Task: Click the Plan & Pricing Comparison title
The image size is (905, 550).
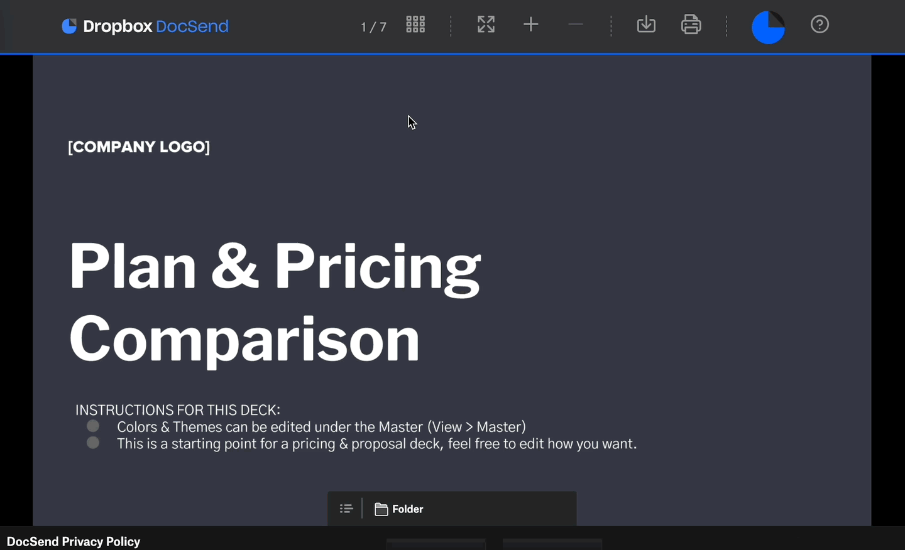Action: pos(275,302)
